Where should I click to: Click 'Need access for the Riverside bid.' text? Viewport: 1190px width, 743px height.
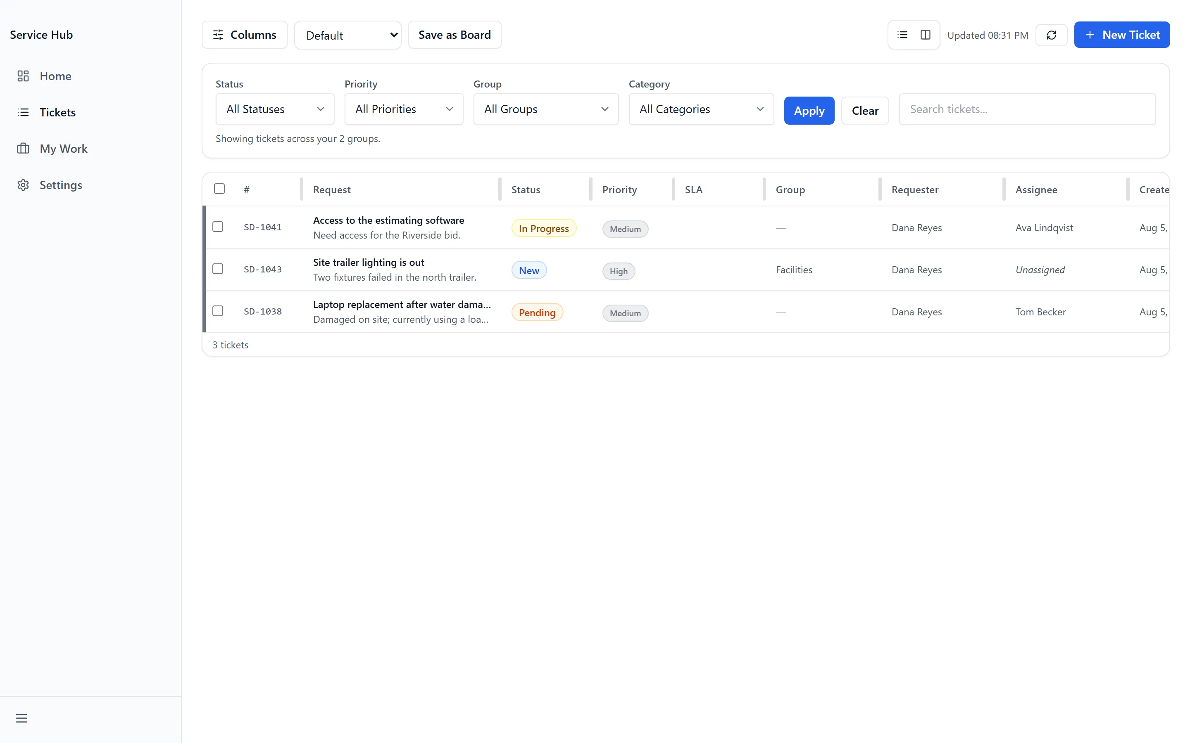point(386,235)
